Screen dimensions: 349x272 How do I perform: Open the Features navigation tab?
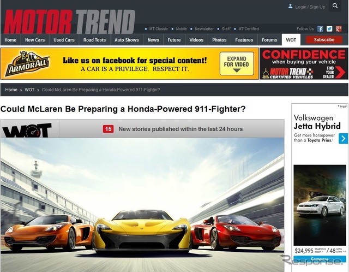244,40
